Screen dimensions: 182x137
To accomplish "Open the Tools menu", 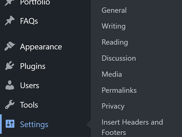I will coord(29,105).
